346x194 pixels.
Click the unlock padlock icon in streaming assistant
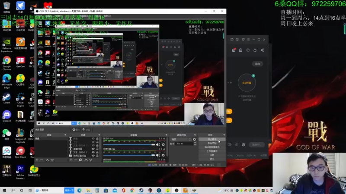tap(241, 50)
